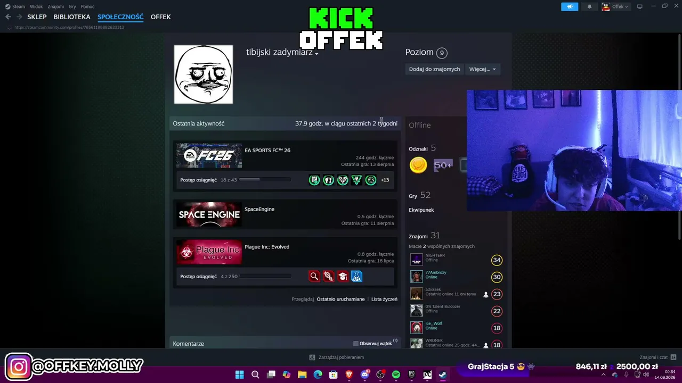Open Discord from the taskbar
The image size is (682, 383).
click(365, 374)
